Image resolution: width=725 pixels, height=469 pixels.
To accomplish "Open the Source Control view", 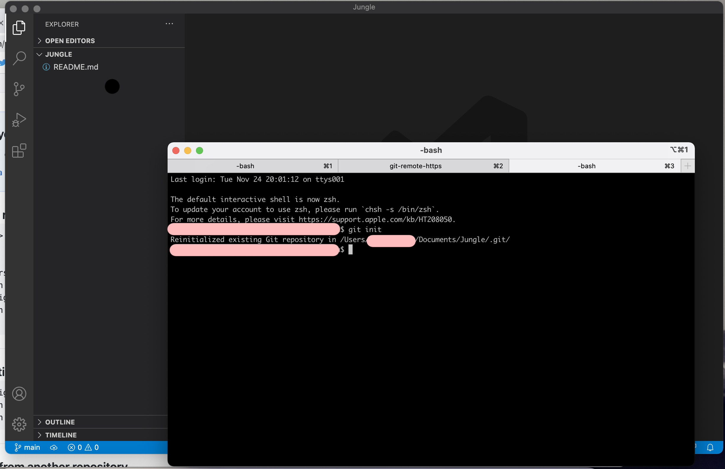I will 19,89.
